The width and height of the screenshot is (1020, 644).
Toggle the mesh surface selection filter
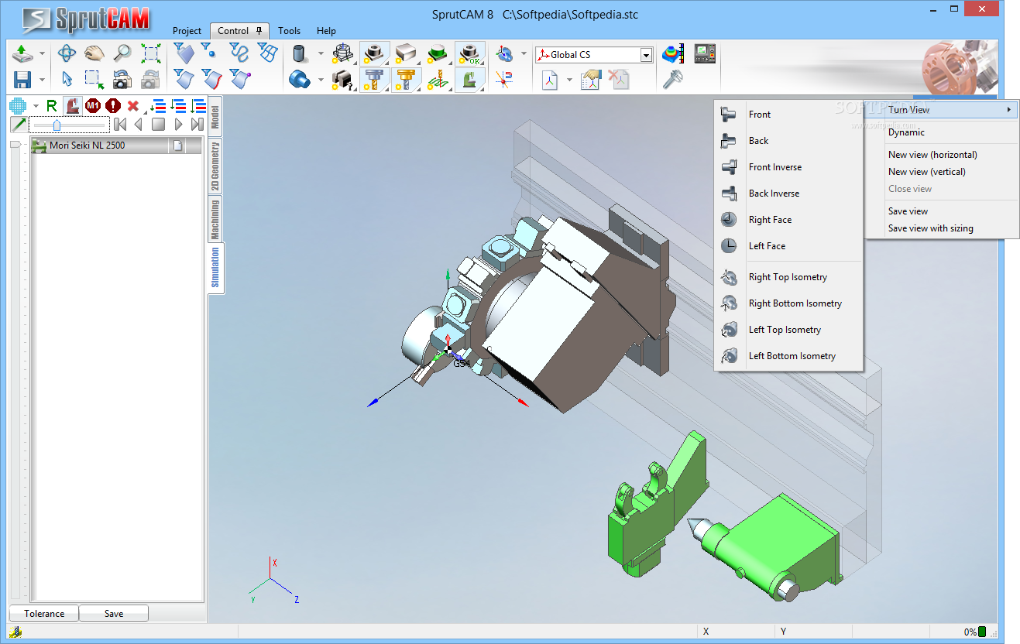pos(266,53)
